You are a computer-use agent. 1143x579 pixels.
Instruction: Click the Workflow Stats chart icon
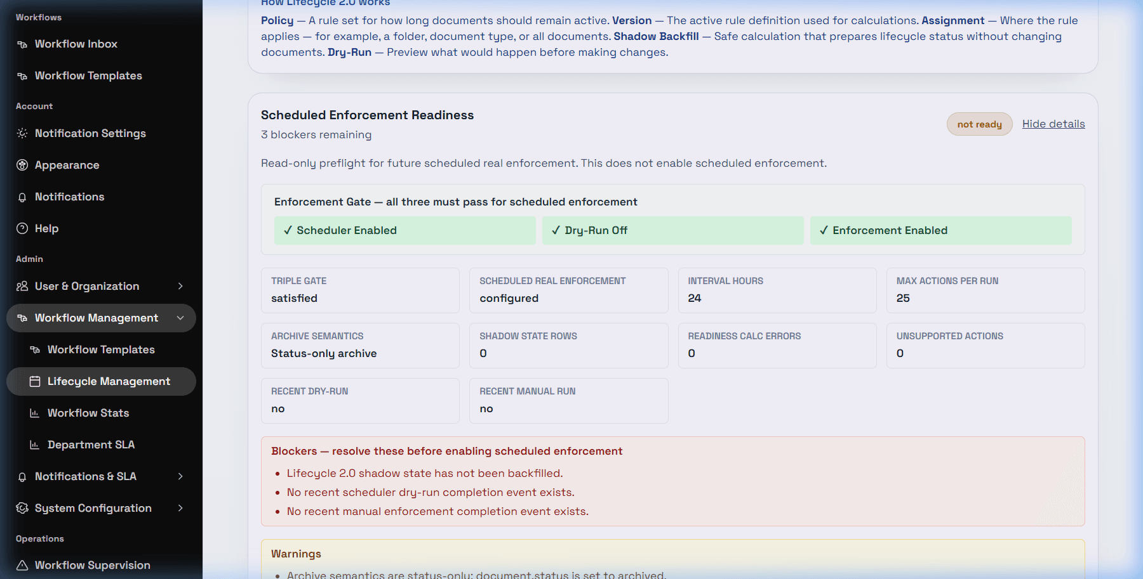[35, 413]
